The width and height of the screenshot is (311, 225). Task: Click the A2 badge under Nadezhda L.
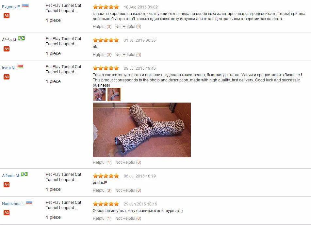pyautogui.click(x=7, y=213)
